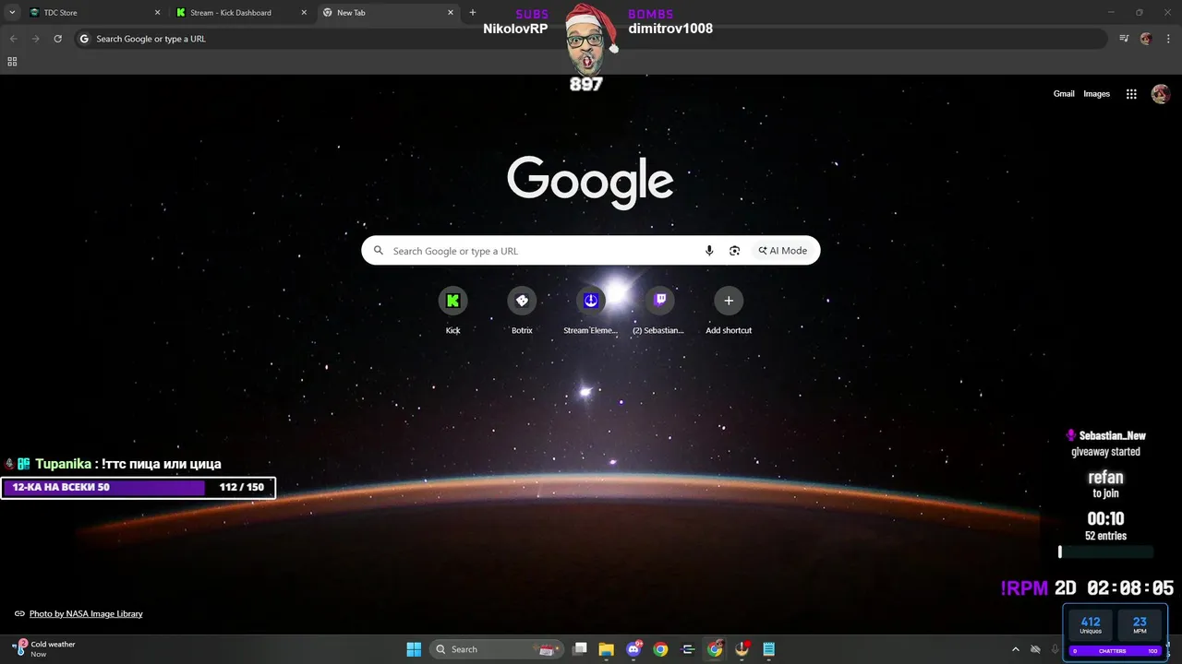The image size is (1182, 664).
Task: Click the taskbar Search box
Action: point(497,649)
